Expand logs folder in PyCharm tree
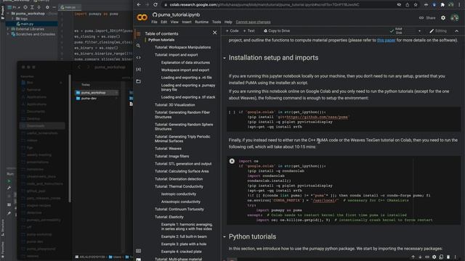The height and width of the screenshot is (261, 465). point(12,19)
